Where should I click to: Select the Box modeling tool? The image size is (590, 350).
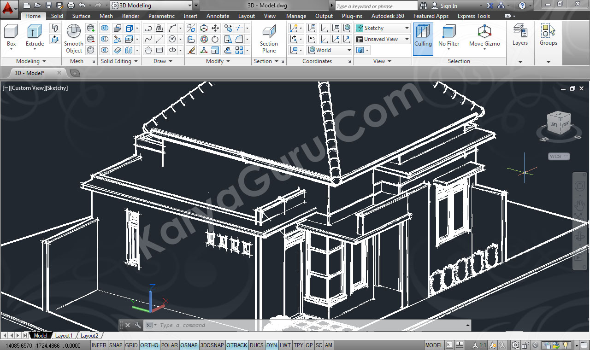11,32
